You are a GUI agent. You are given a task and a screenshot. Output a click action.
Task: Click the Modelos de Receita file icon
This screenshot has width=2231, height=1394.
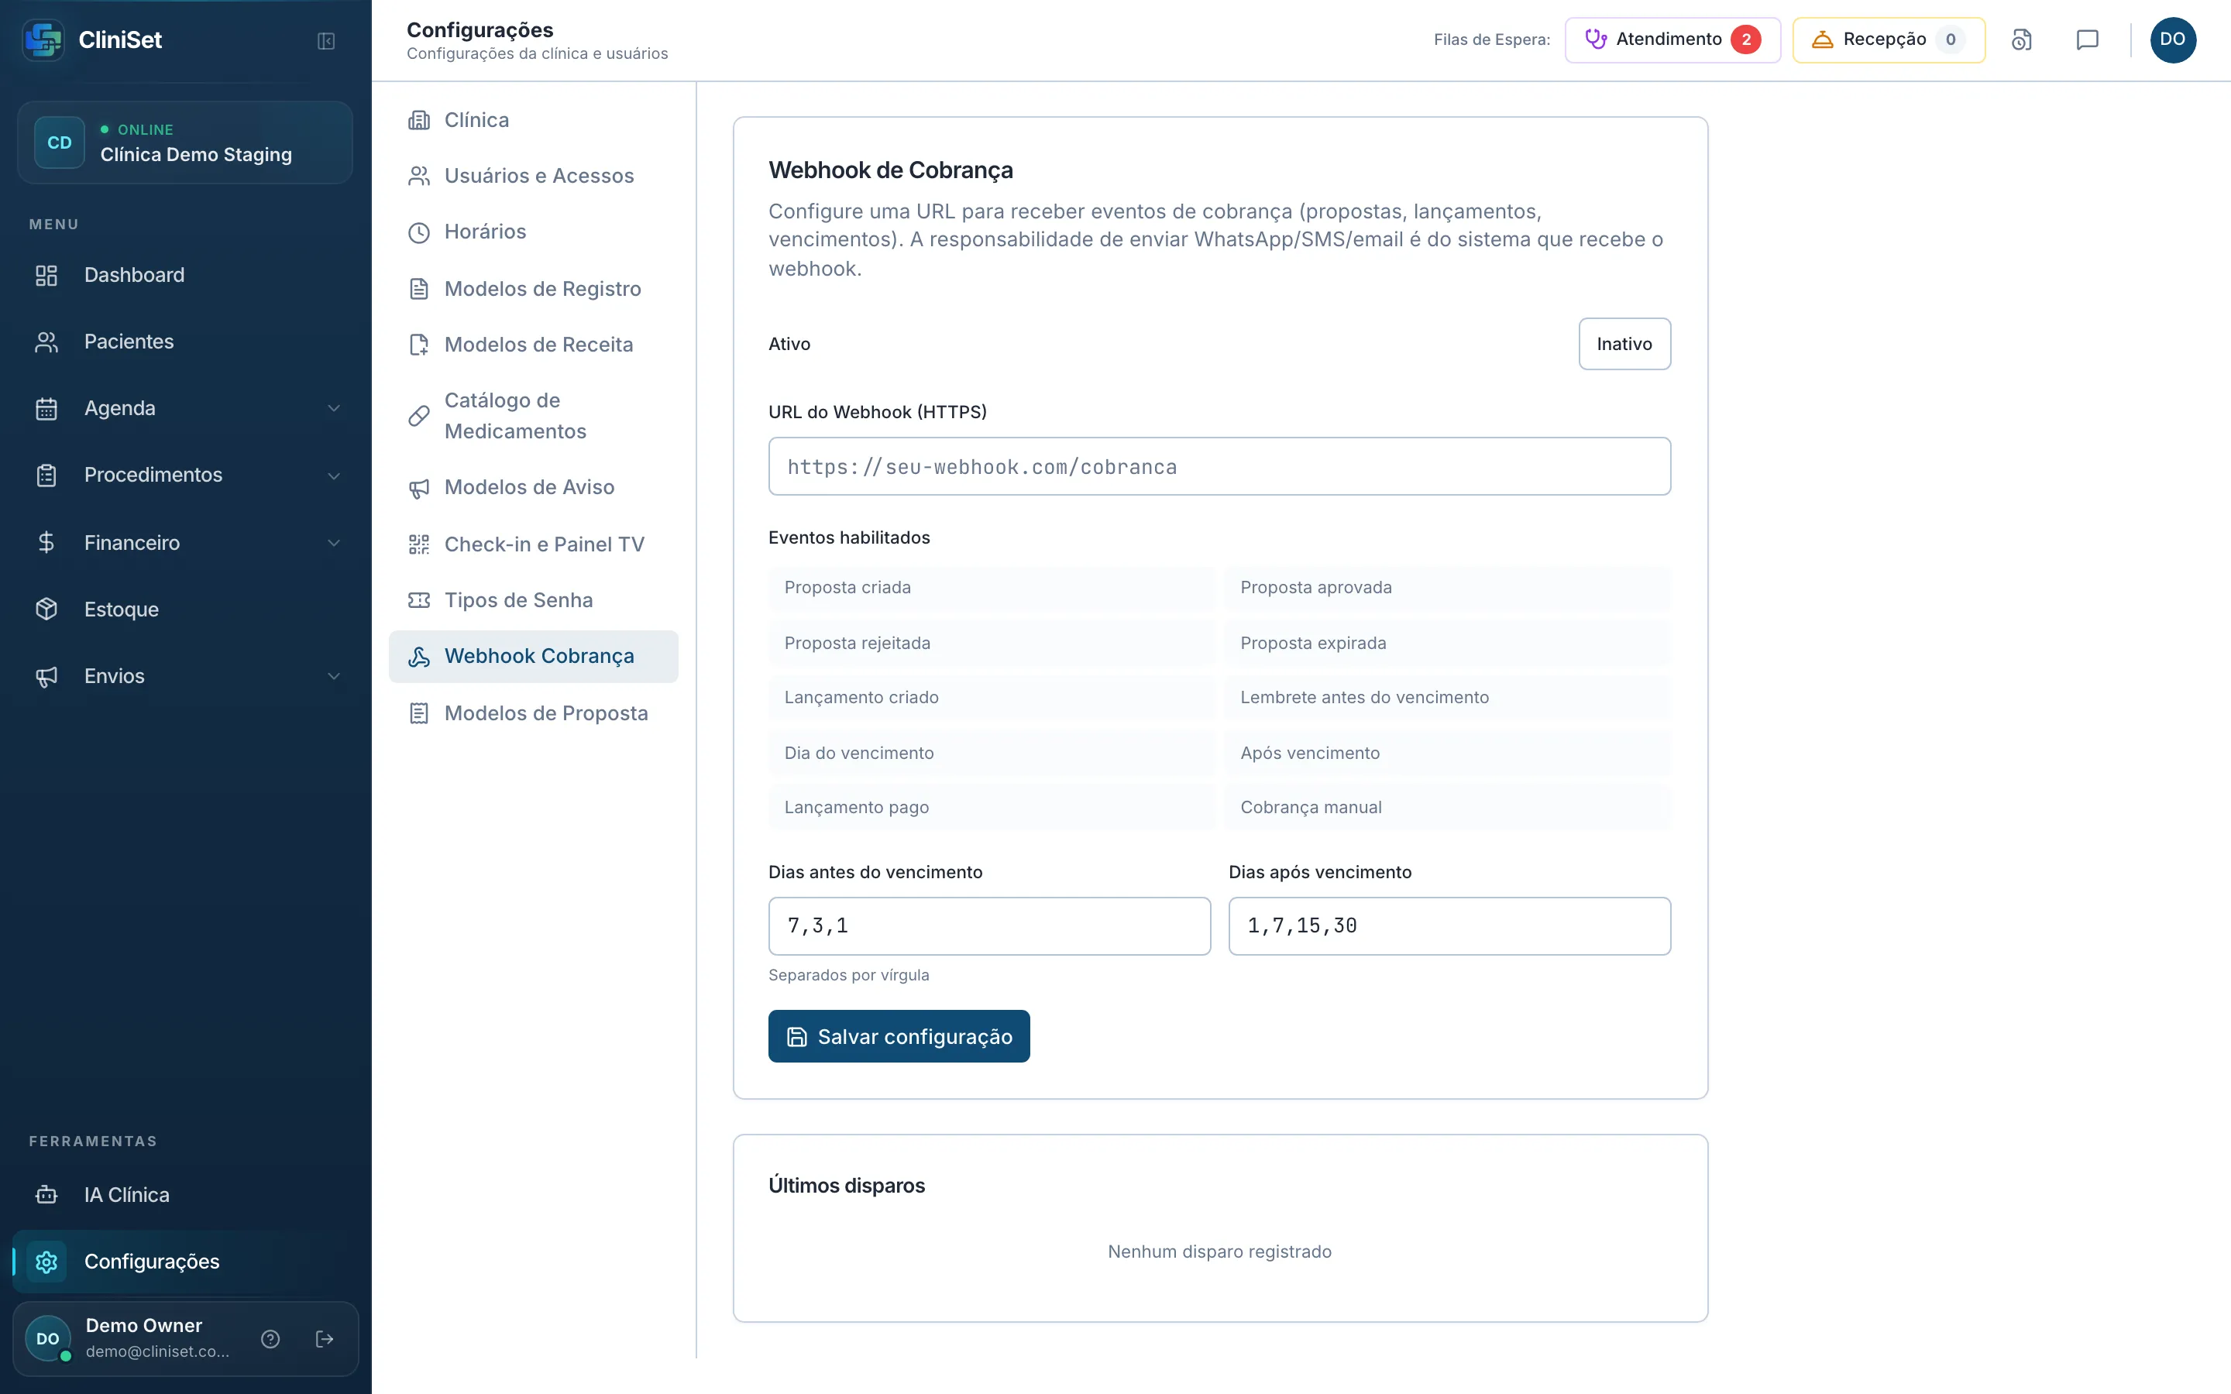pyautogui.click(x=419, y=345)
